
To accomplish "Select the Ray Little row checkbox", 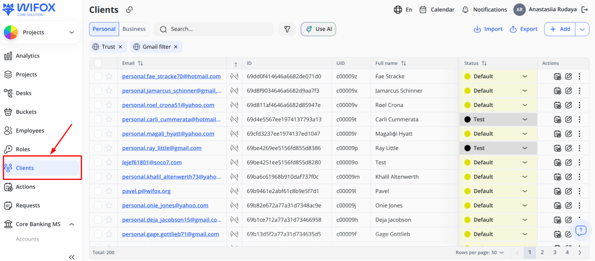I will tap(98, 148).
